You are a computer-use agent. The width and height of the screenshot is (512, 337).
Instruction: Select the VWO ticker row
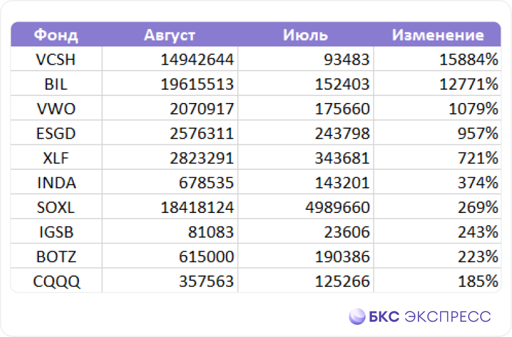(x=255, y=109)
